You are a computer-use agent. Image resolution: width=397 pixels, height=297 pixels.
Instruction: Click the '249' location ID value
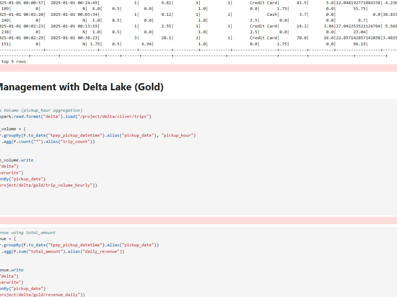(x=5, y=20)
